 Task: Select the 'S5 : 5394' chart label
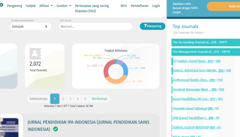click(92, 66)
